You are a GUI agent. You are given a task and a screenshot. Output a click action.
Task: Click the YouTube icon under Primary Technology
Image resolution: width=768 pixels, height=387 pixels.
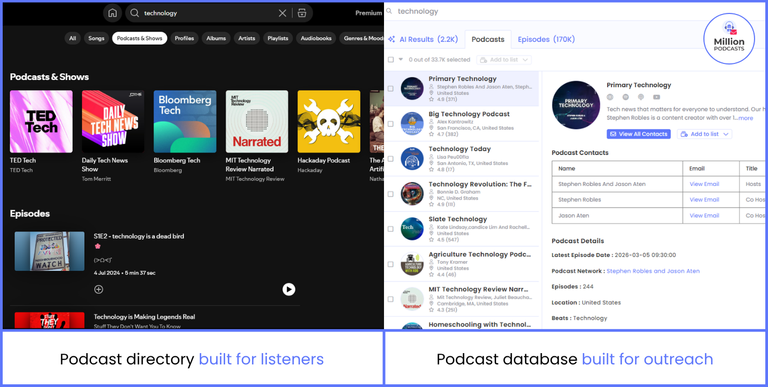coord(657,97)
